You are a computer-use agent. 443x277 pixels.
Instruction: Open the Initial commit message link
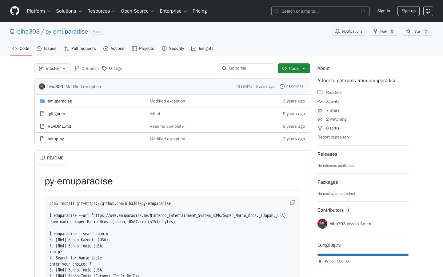click(155, 114)
